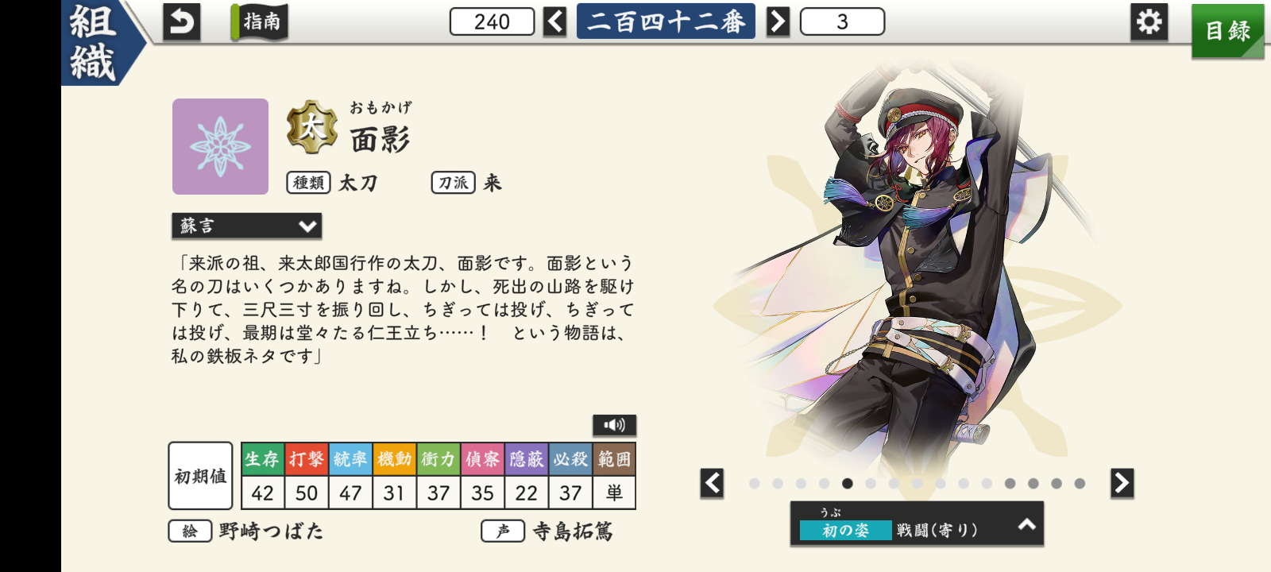The image size is (1271, 572).
Task: Expand the 戦闘(寄り) pose selector chevron
Action: (x=1027, y=524)
